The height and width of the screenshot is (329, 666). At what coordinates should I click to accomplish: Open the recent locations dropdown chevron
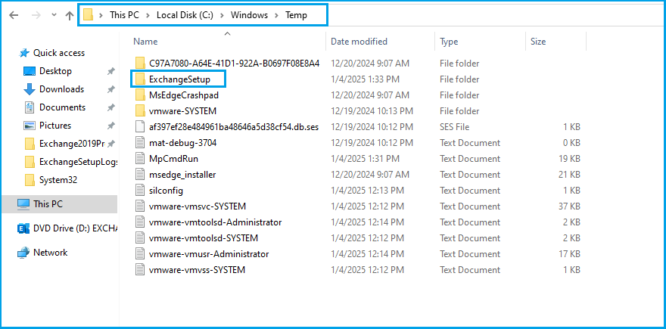(x=53, y=15)
